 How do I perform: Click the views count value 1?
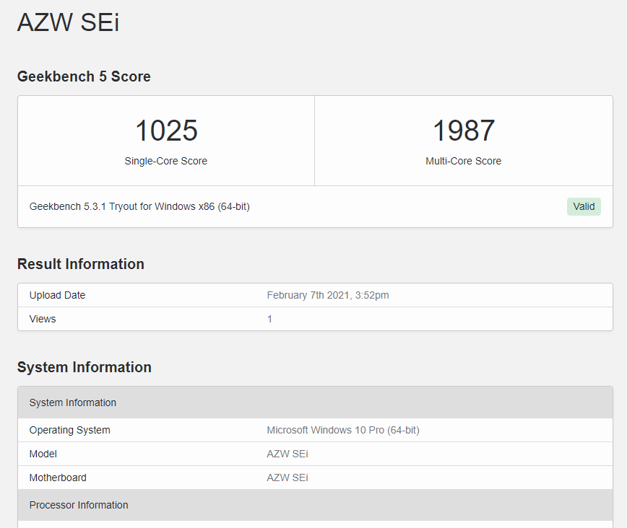tap(269, 319)
